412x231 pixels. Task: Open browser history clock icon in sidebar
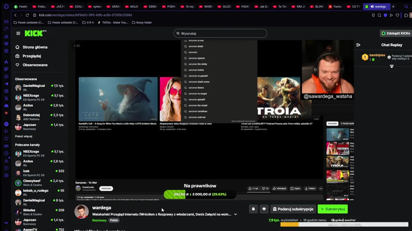[x=6, y=153]
